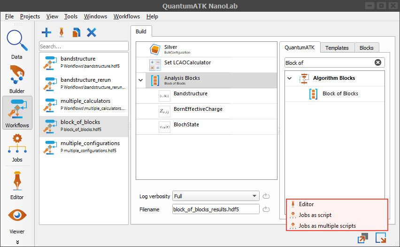Open the View menu
Image resolution: width=400 pixels, height=247 pixels.
(x=52, y=16)
